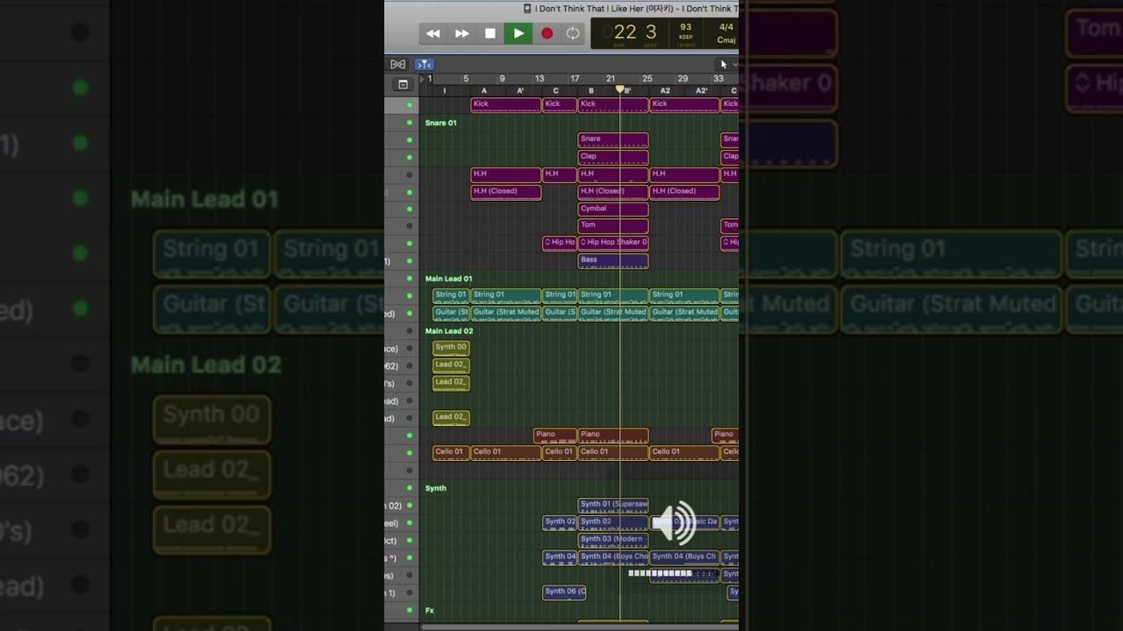
Task: Click the Snap/flex bowtie icon
Action: click(397, 64)
